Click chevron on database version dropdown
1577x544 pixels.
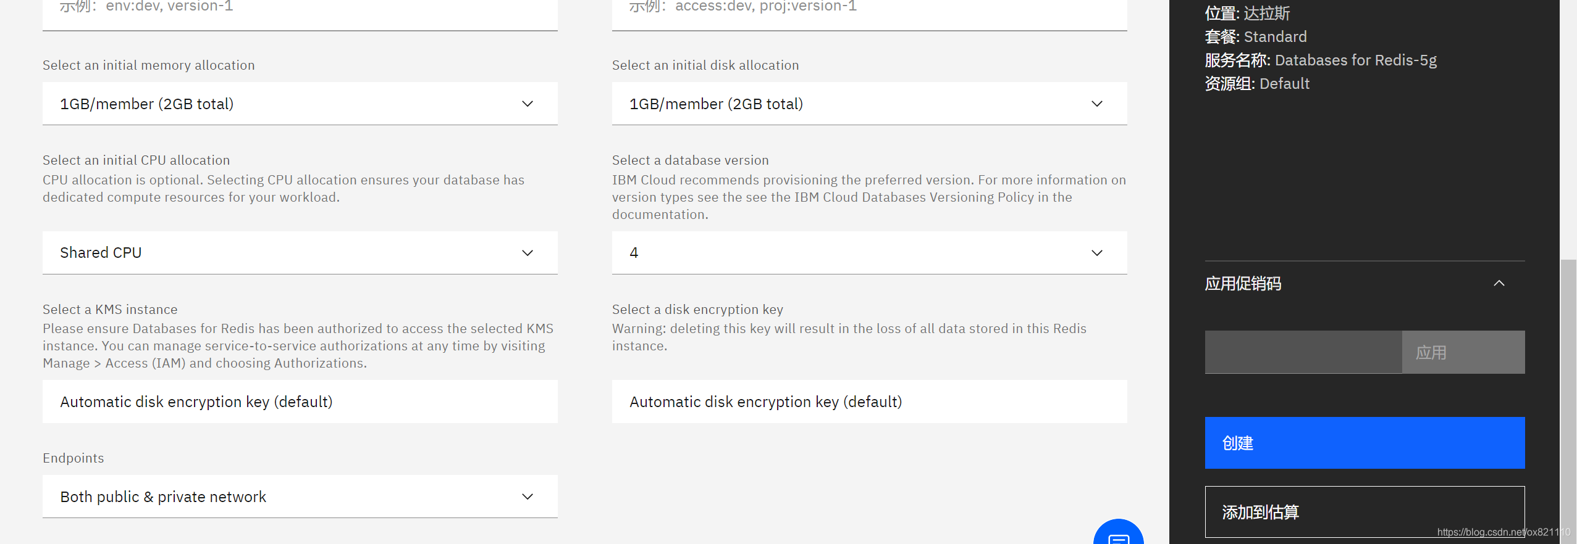point(1096,253)
